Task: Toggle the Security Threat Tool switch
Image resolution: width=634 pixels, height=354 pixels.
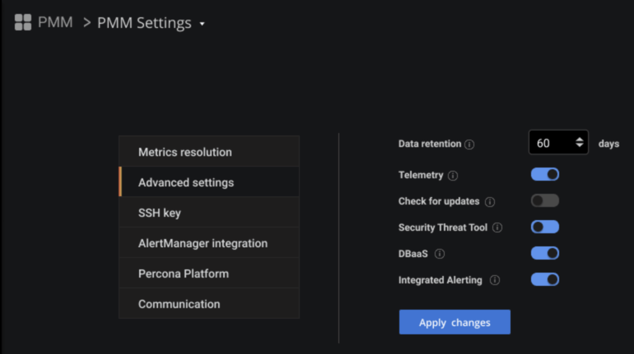Action: 545,227
